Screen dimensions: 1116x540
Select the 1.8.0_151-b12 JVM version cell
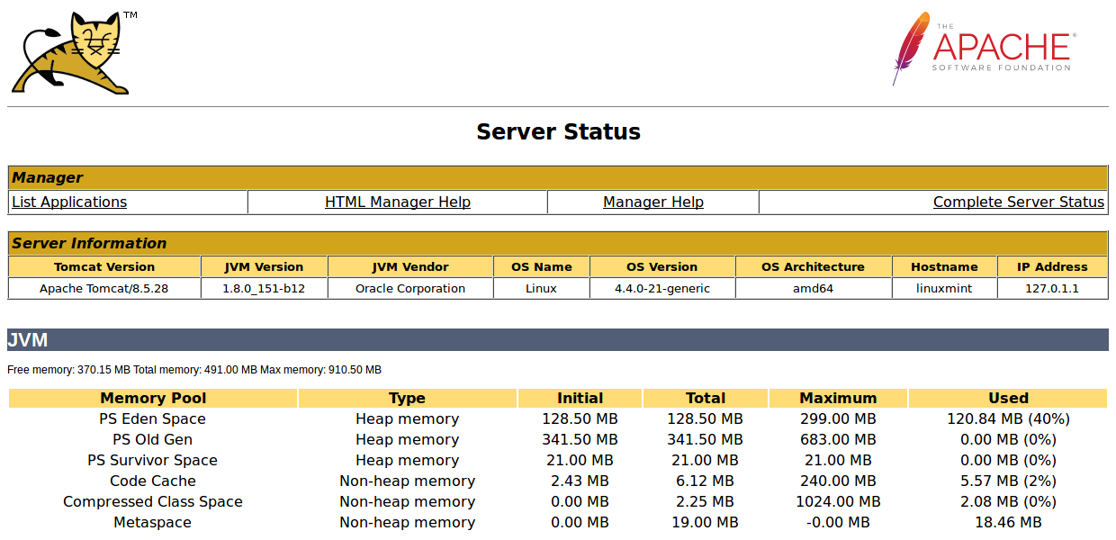[264, 289]
